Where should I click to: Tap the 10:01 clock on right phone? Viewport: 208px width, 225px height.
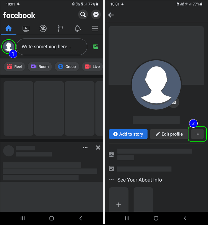point(115,4)
